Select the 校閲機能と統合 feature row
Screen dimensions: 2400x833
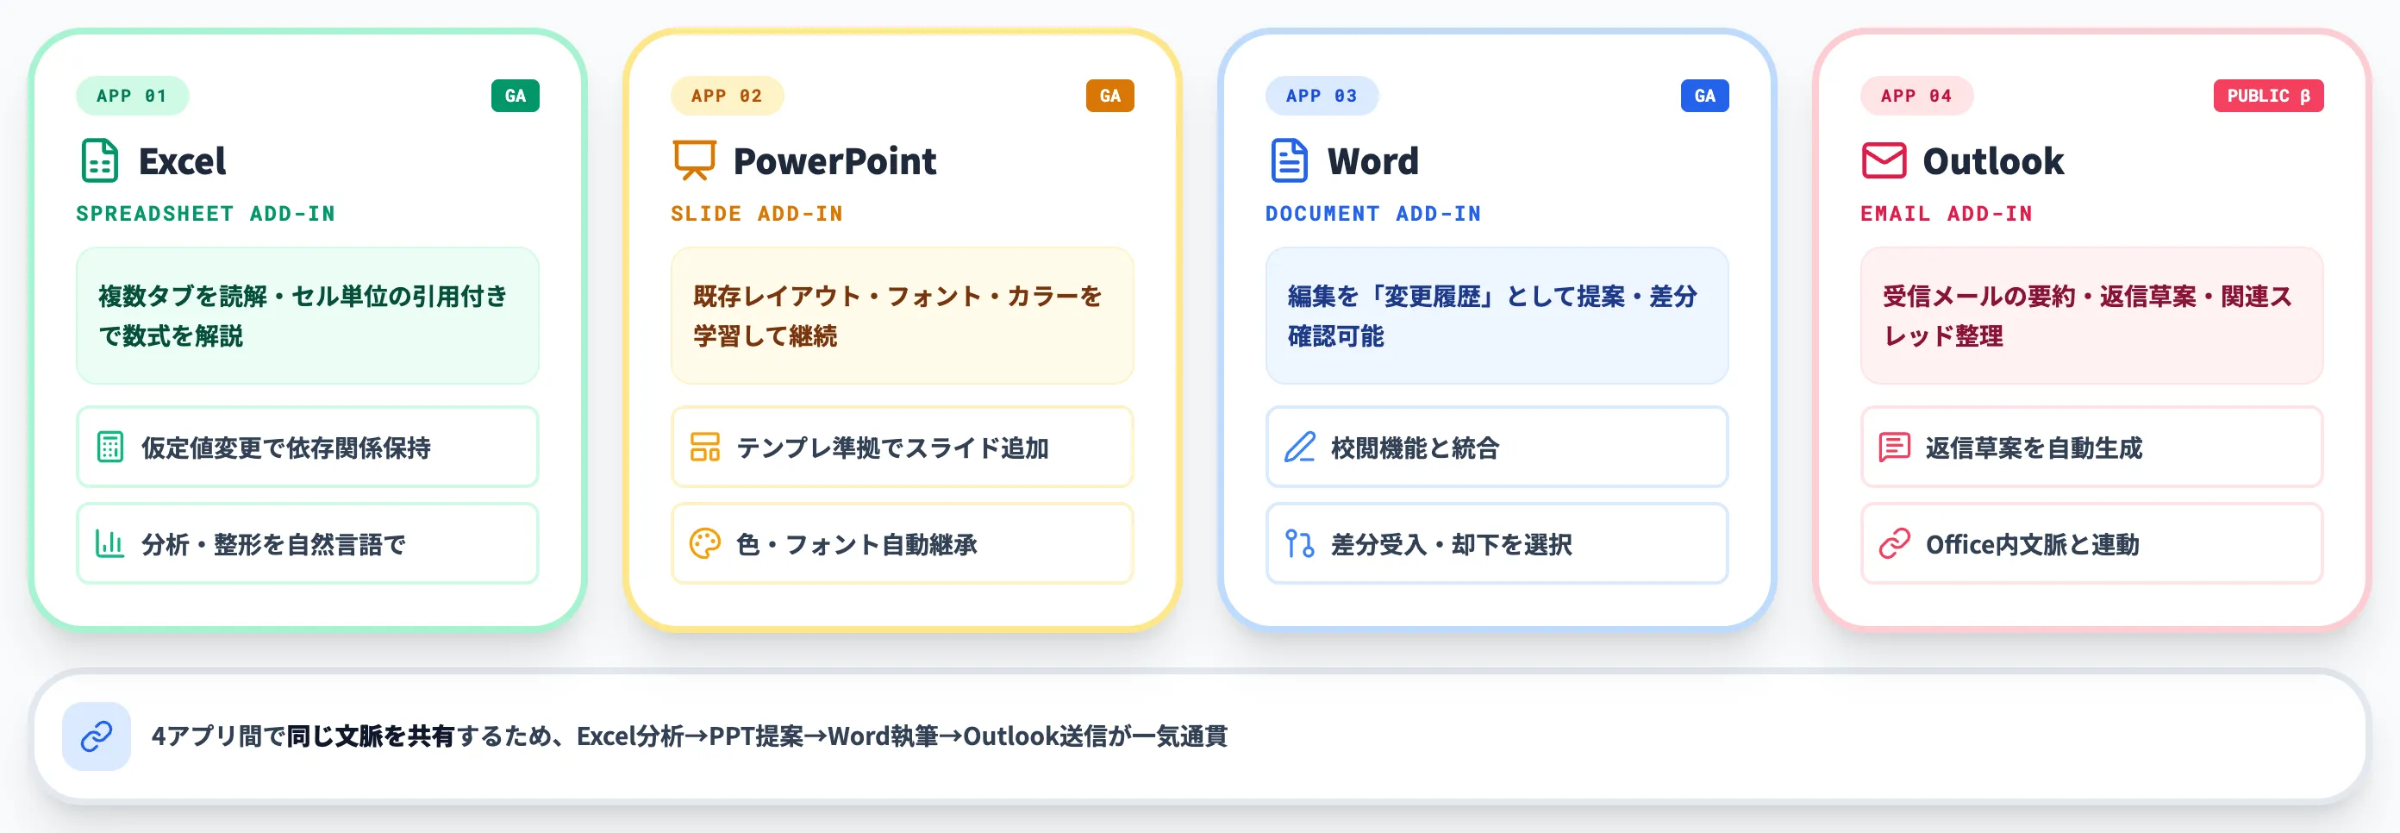point(1497,448)
